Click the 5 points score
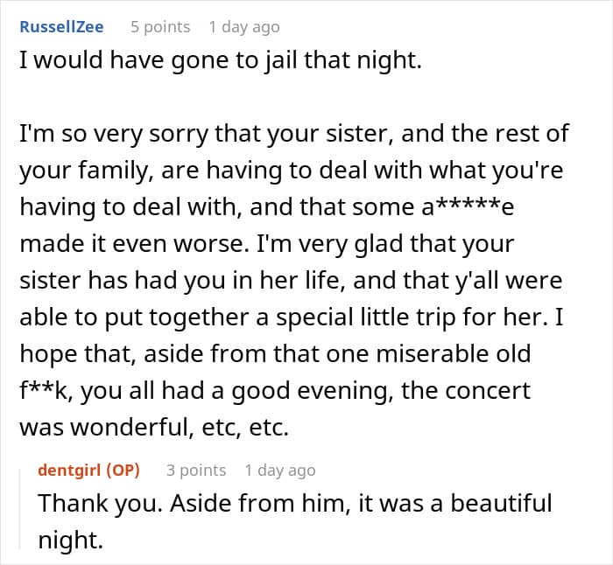Image resolution: width=613 pixels, height=565 pixels. click(x=160, y=27)
